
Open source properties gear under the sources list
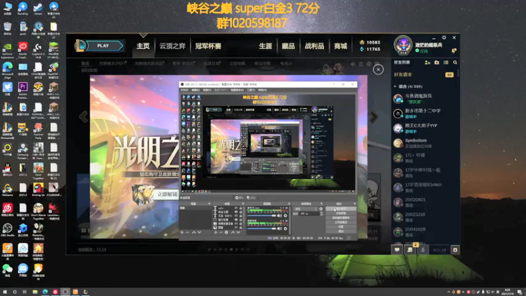pos(226,232)
